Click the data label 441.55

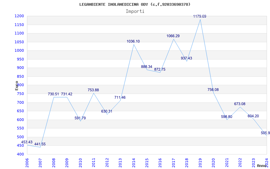pos(40,144)
